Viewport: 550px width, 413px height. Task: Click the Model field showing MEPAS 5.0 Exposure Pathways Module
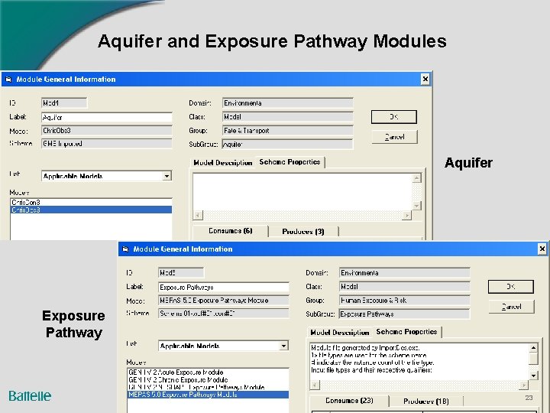[223, 301]
